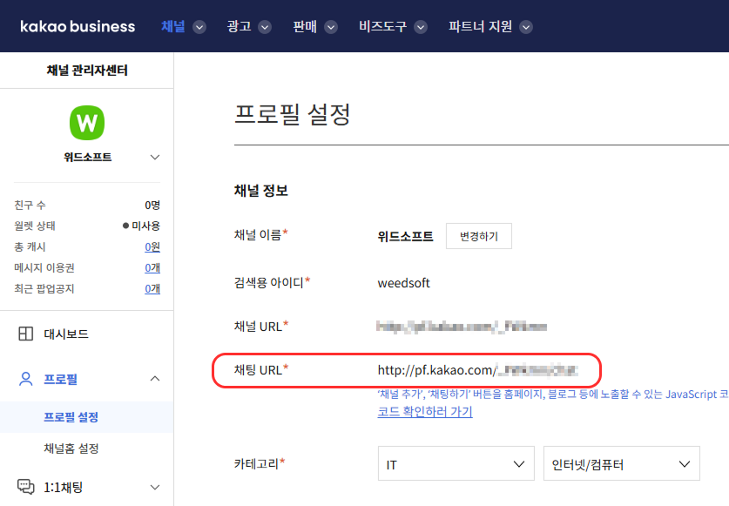Click the 채팅 URL pf.kakao.com value
Viewport: 729px width, 506px height.
[477, 370]
